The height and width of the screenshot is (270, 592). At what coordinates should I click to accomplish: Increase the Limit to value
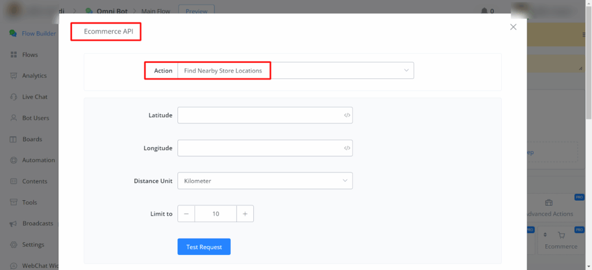pos(245,214)
